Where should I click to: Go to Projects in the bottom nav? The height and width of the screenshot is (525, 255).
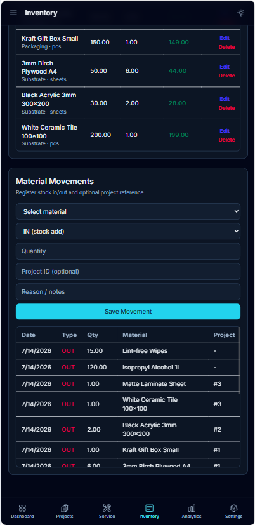pos(65,512)
